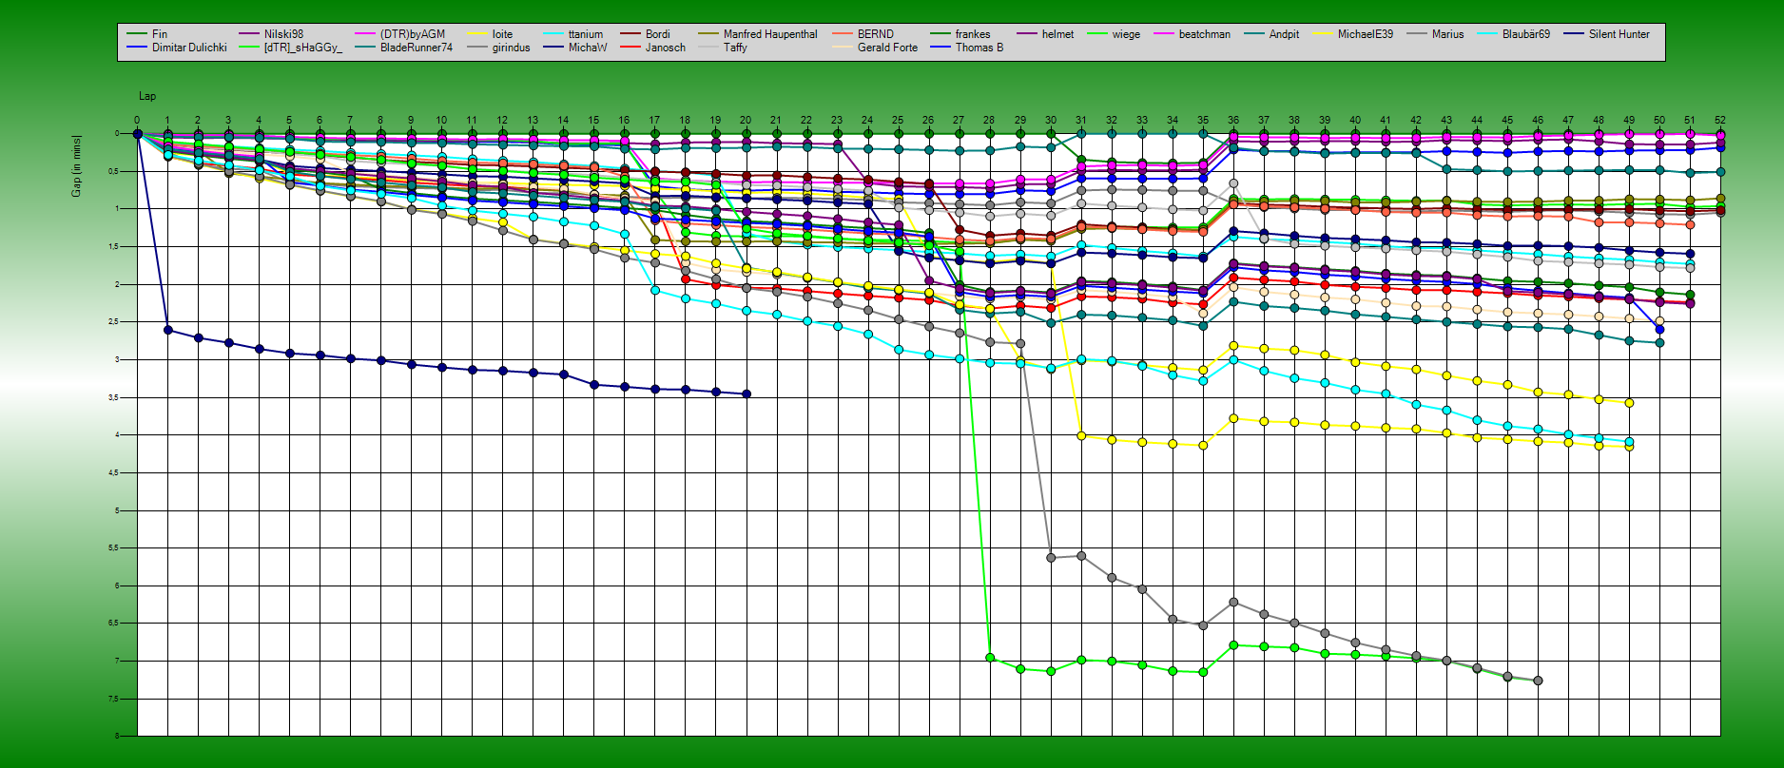Click lap number 46 on top axis
Image resolution: width=1784 pixels, height=768 pixels.
1538,121
